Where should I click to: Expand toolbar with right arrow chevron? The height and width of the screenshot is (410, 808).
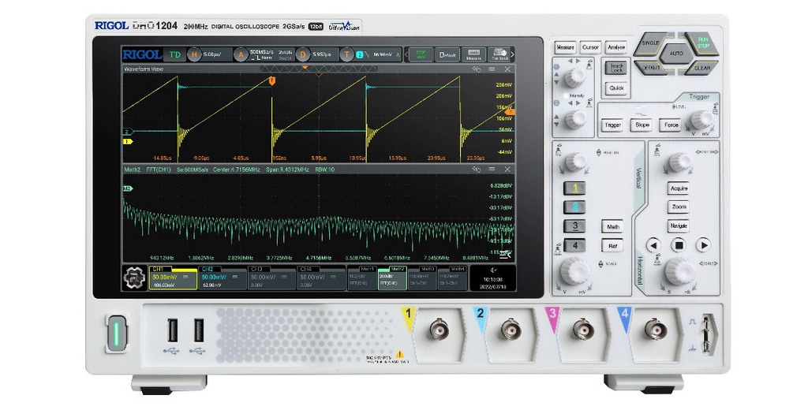tap(512, 54)
